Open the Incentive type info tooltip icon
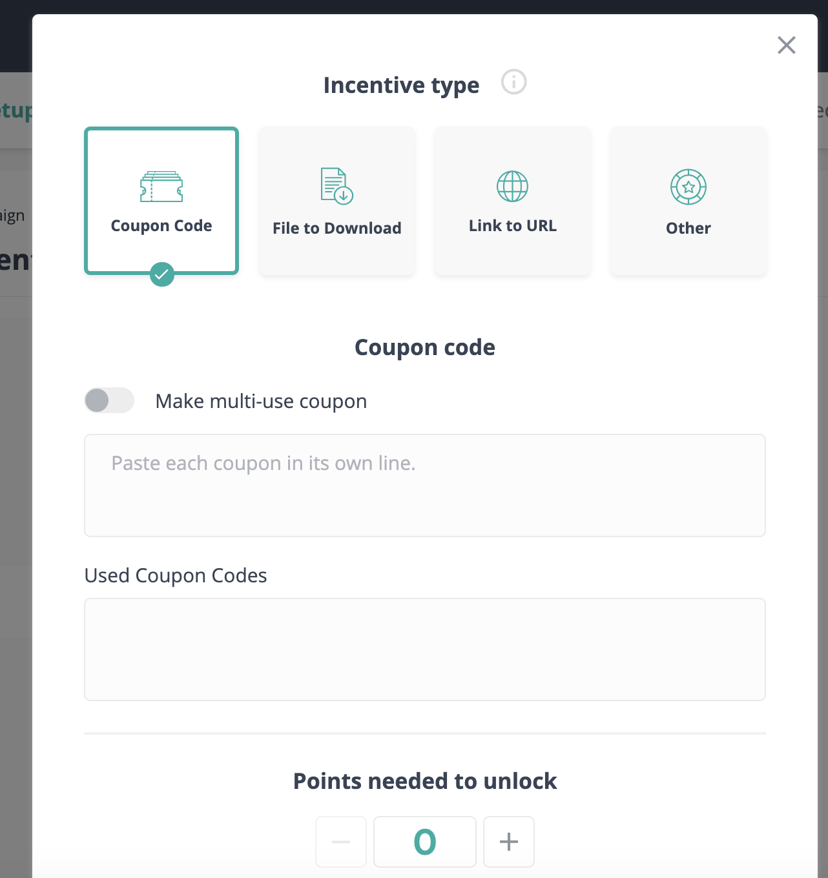 (513, 83)
